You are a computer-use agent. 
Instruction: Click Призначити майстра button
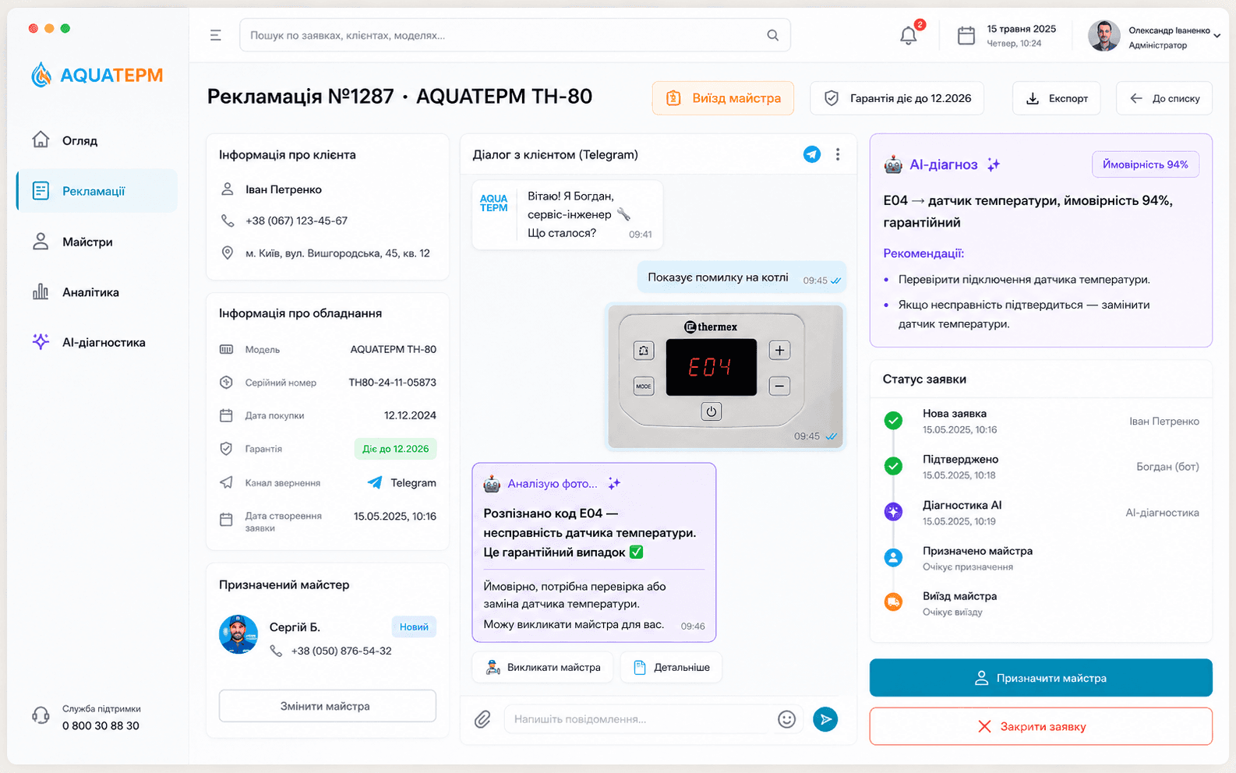[1041, 678]
